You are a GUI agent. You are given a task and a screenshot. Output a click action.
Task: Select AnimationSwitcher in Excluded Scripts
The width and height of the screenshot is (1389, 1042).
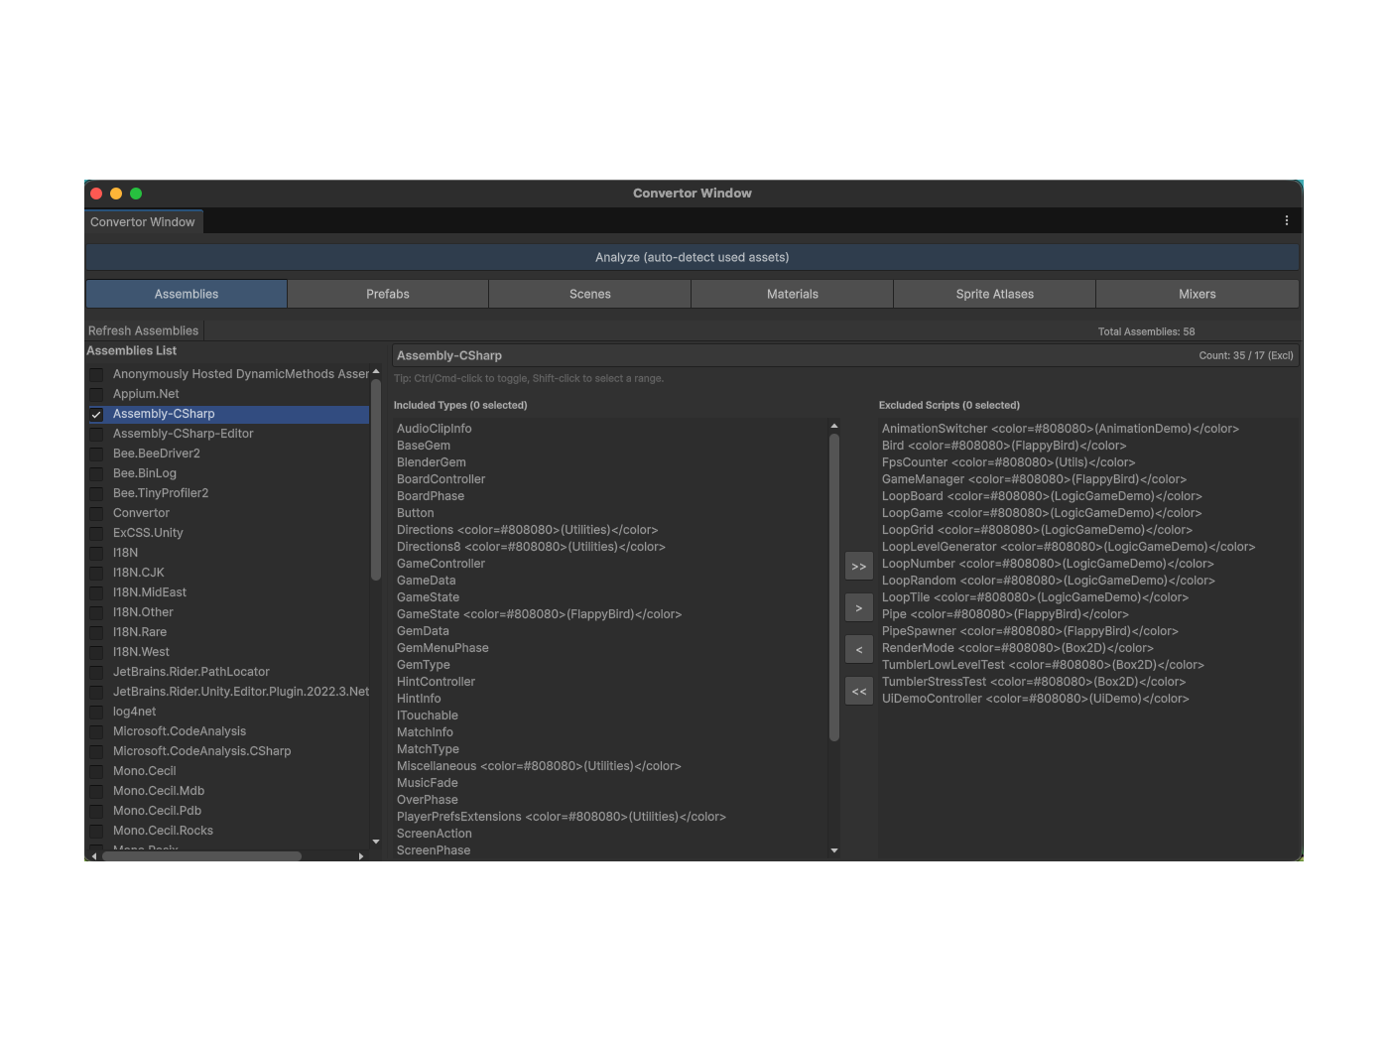pos(1061,429)
